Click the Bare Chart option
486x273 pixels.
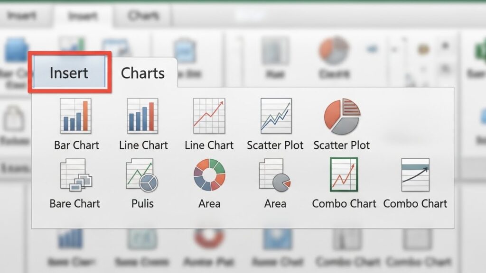click(x=75, y=175)
